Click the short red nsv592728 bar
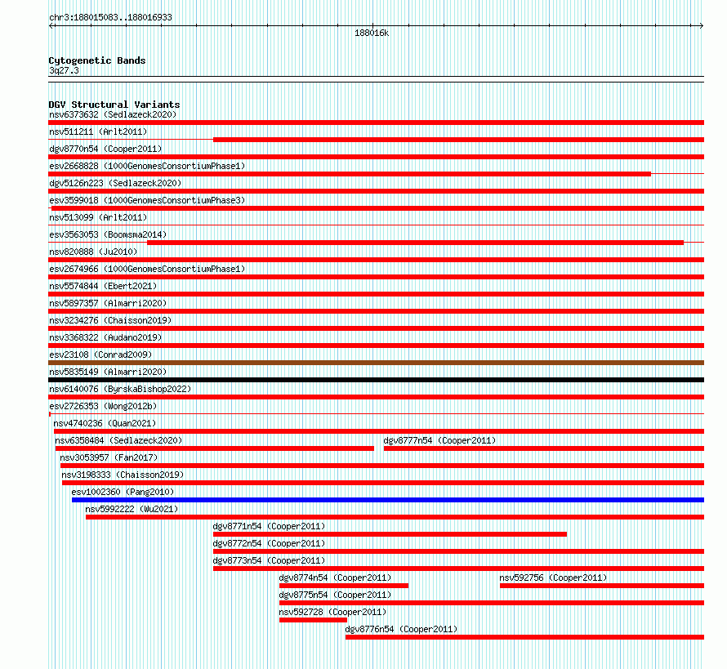 coord(313,620)
